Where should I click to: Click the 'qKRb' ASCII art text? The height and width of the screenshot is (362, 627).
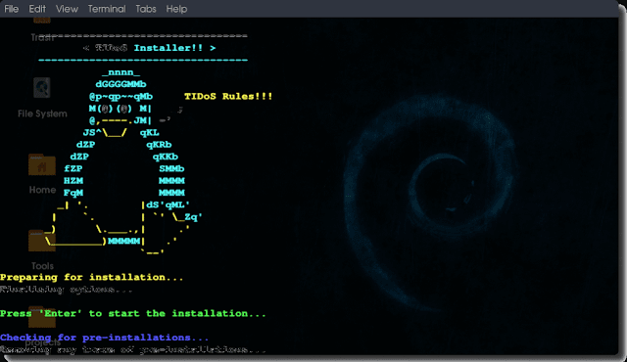[x=159, y=145]
